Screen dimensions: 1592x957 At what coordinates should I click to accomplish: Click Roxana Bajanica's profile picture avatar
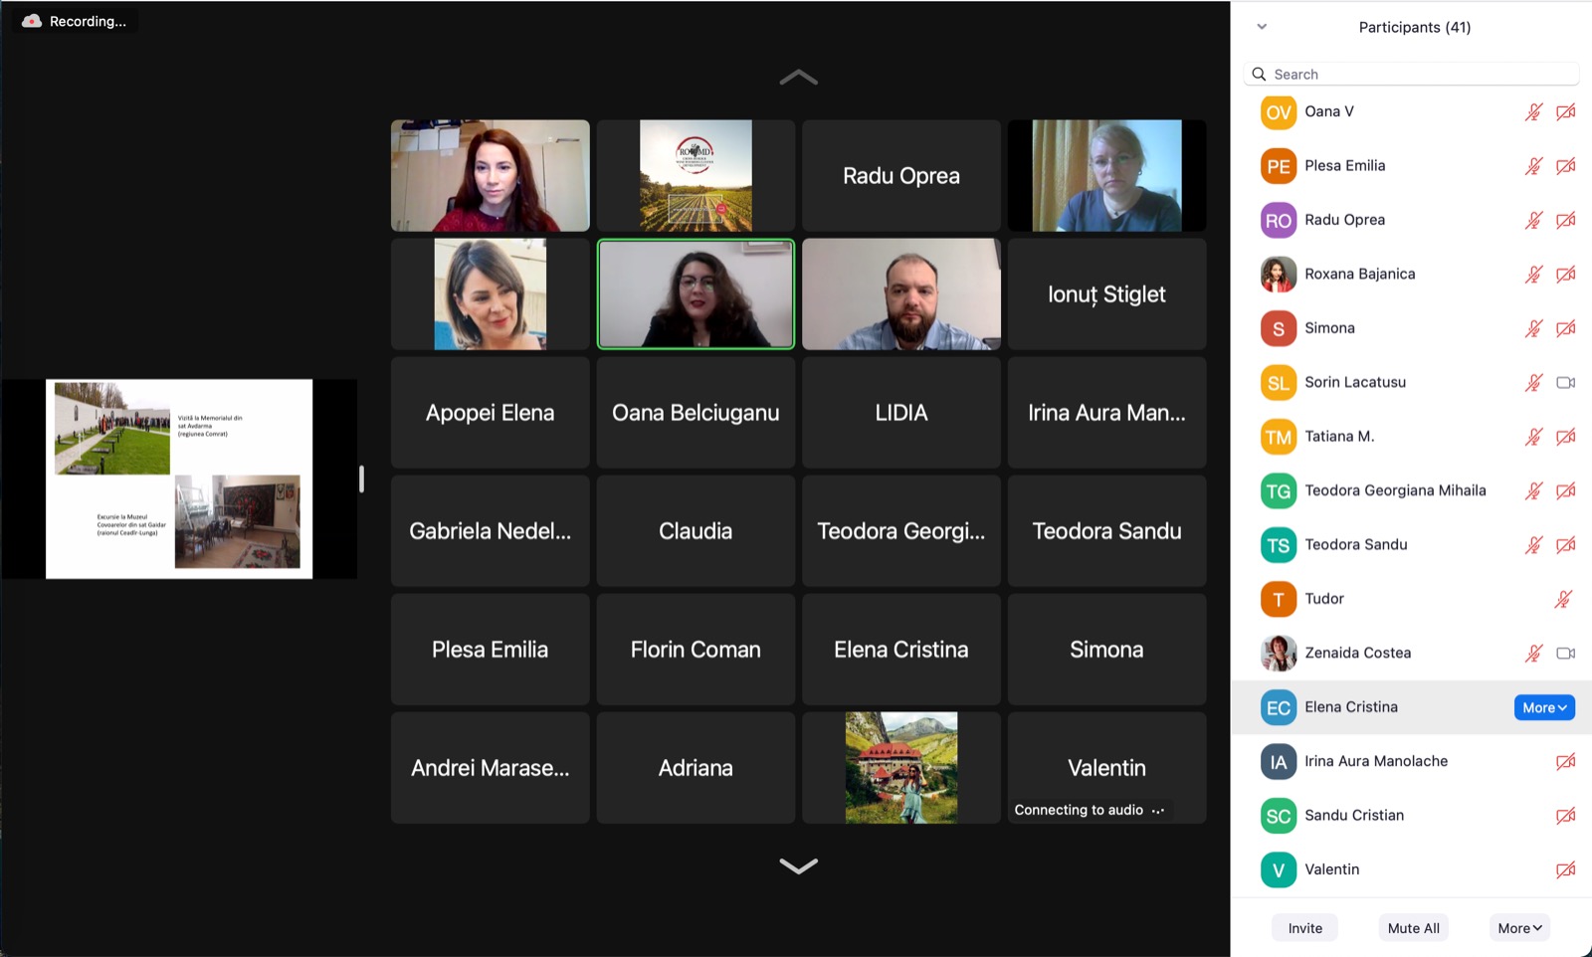pos(1279,275)
